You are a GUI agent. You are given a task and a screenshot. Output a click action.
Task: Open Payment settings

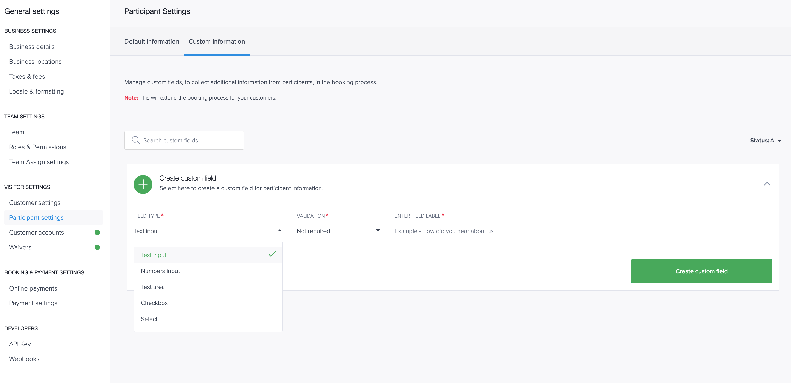pyautogui.click(x=33, y=303)
